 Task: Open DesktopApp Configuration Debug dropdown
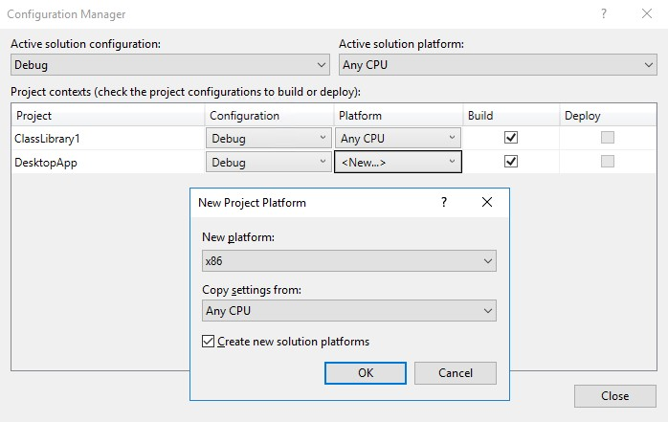click(x=269, y=163)
